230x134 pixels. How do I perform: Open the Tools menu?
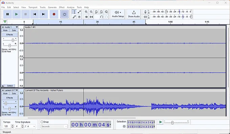pyautogui.click(x=79, y=7)
